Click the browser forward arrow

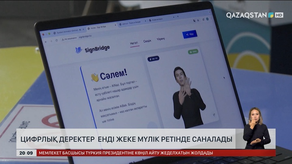coord(52,41)
